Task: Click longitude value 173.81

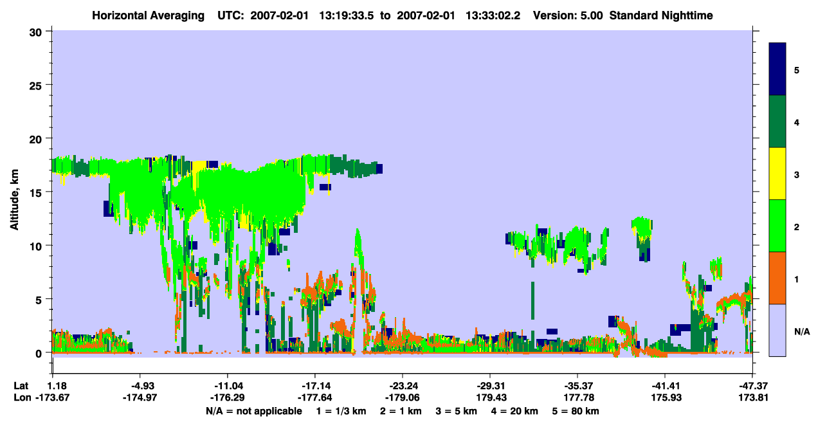Action: click(x=752, y=397)
